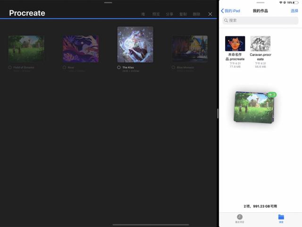
Task: Tap the home indicator bar at bottom
Action: pos(151,225)
